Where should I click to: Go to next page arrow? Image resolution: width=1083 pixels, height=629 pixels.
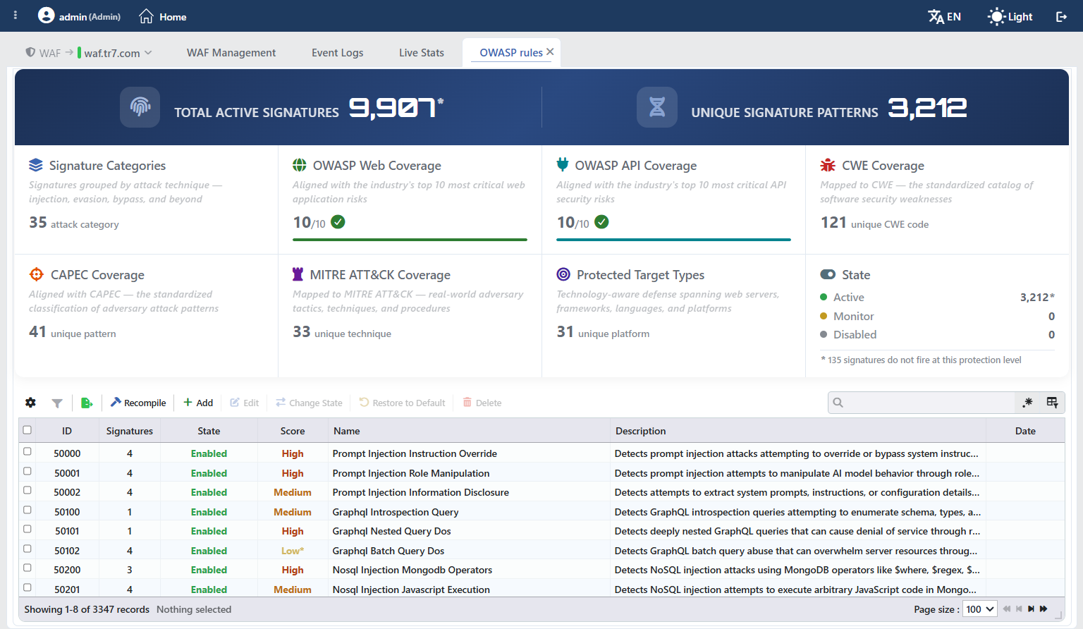(x=1031, y=609)
